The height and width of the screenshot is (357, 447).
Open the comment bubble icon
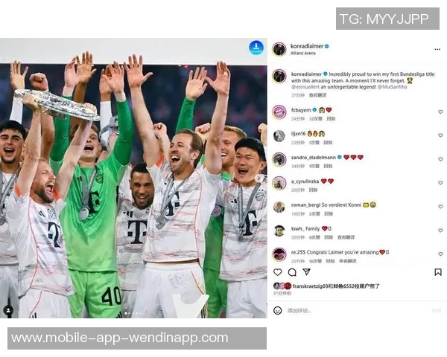pyautogui.click(x=292, y=272)
